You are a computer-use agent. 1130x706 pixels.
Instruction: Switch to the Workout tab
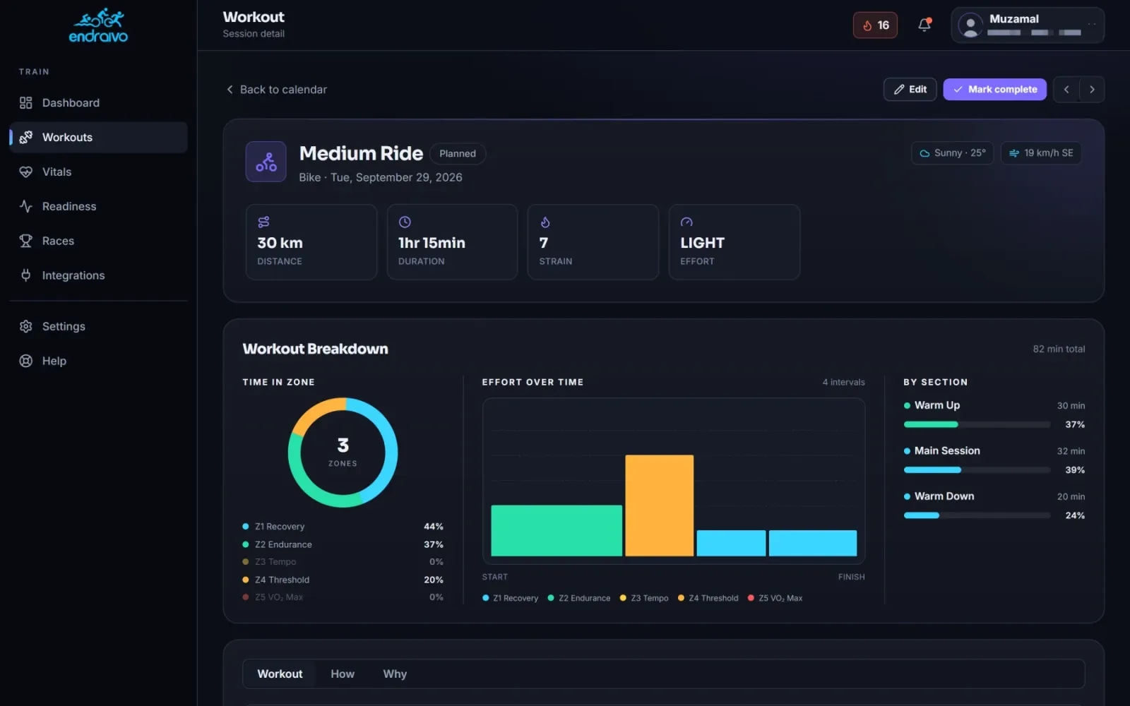pos(280,674)
